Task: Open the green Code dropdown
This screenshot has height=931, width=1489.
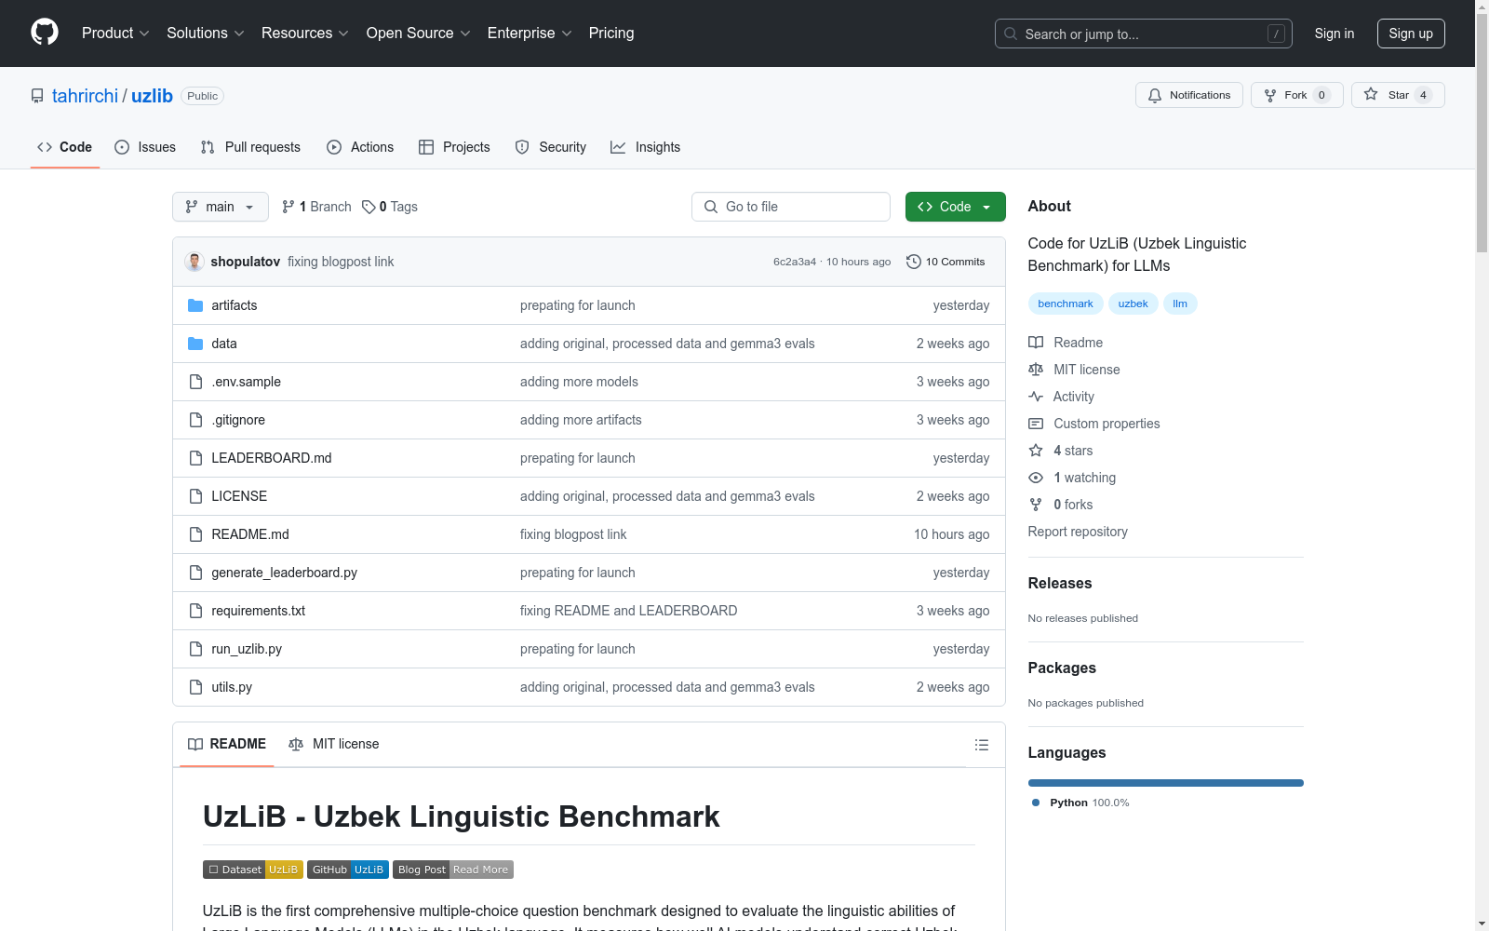Action: 955,207
